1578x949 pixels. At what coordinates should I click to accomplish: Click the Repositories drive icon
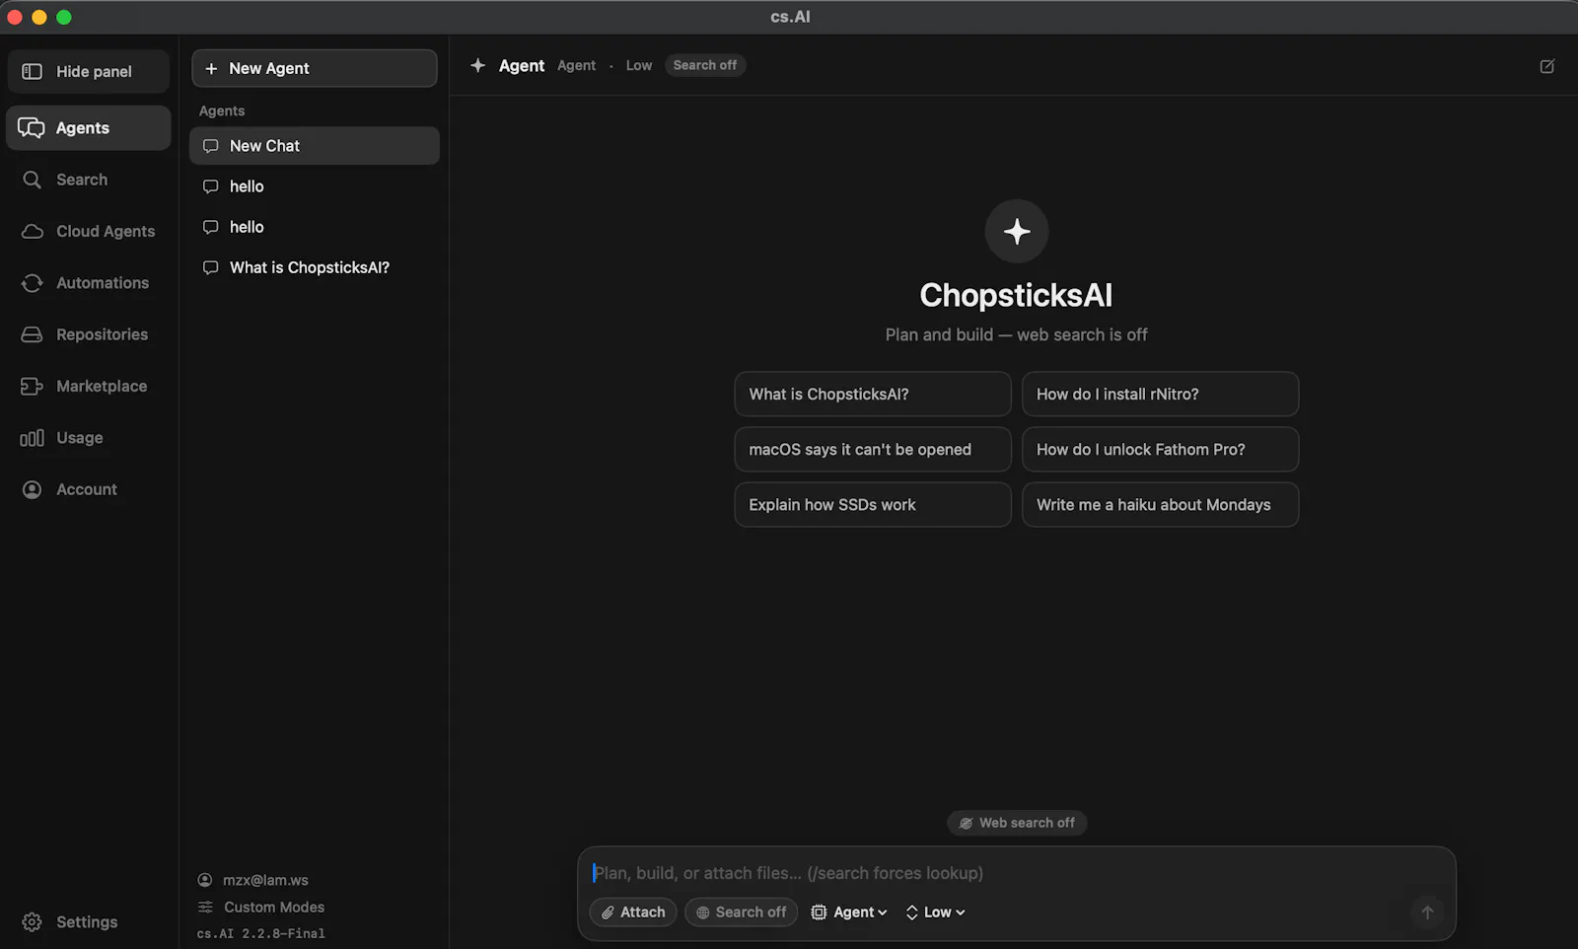coord(32,334)
